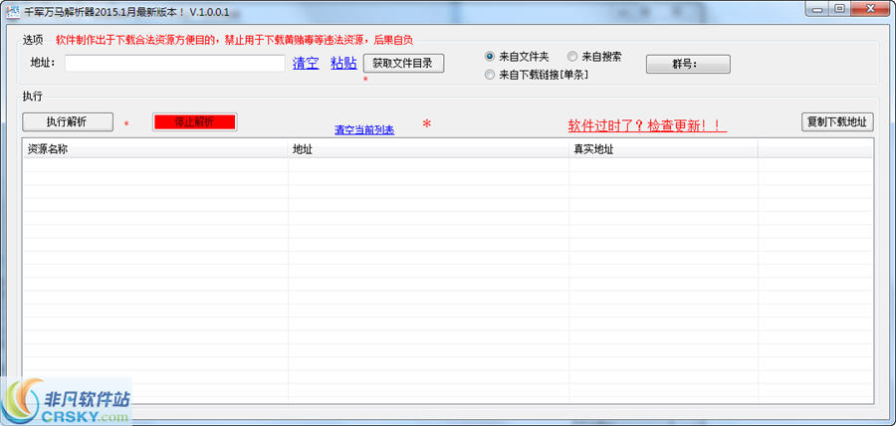Viewport: 896px width, 426px height.
Task: Choose 来自下载链接[单条] radio option
Action: [537, 75]
